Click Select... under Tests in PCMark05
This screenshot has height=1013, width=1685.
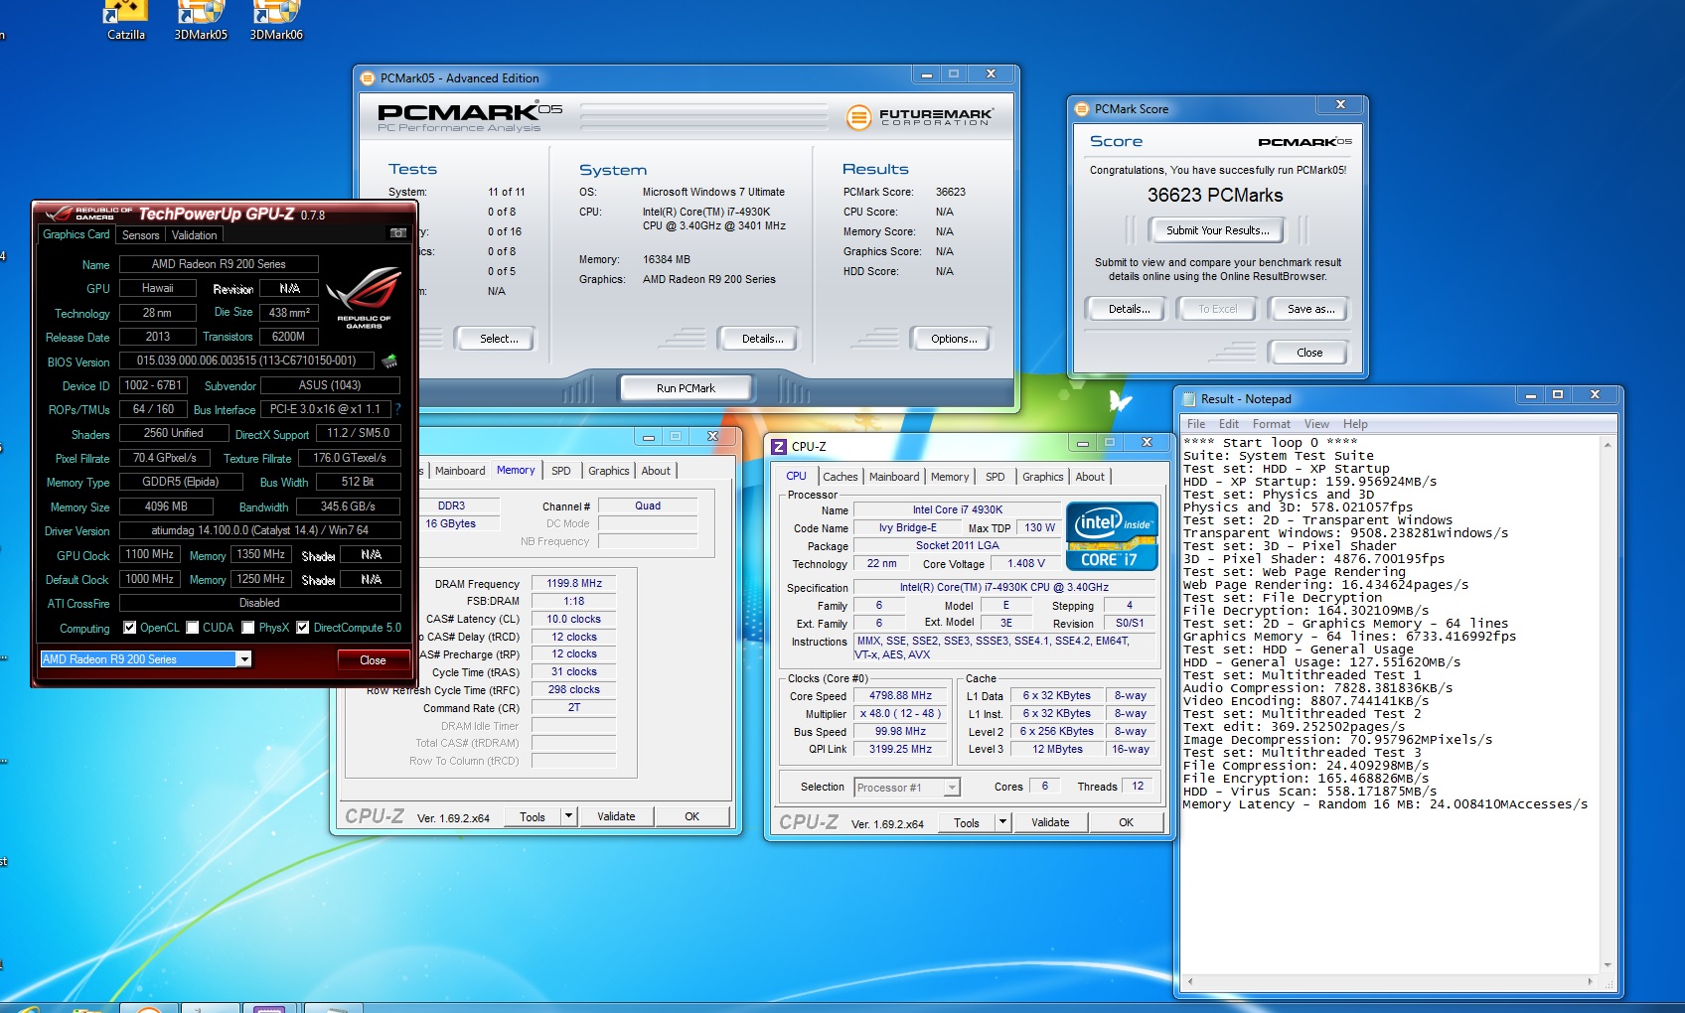[x=499, y=339]
